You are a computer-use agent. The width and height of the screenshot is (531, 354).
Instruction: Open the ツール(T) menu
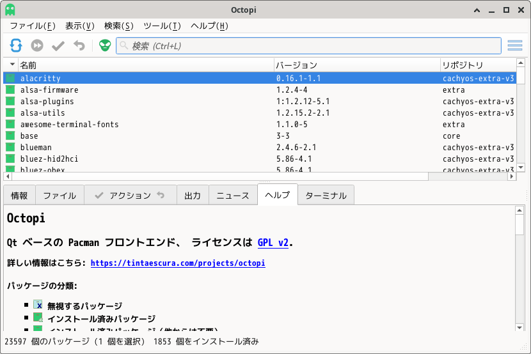point(162,26)
